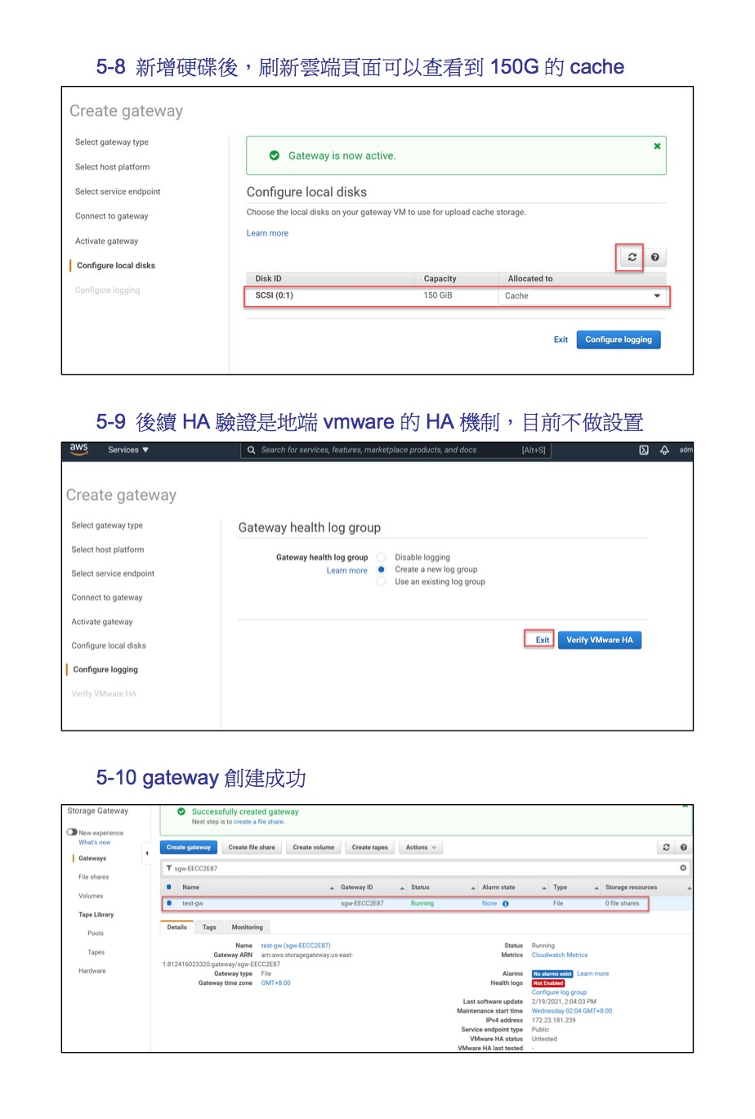This screenshot has width=755, height=1119.
Task: Select the Disable logging radio option
Action: coord(382,558)
